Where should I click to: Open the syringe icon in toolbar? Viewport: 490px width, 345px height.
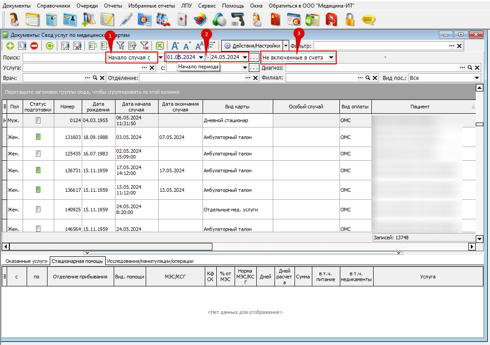[126, 20]
